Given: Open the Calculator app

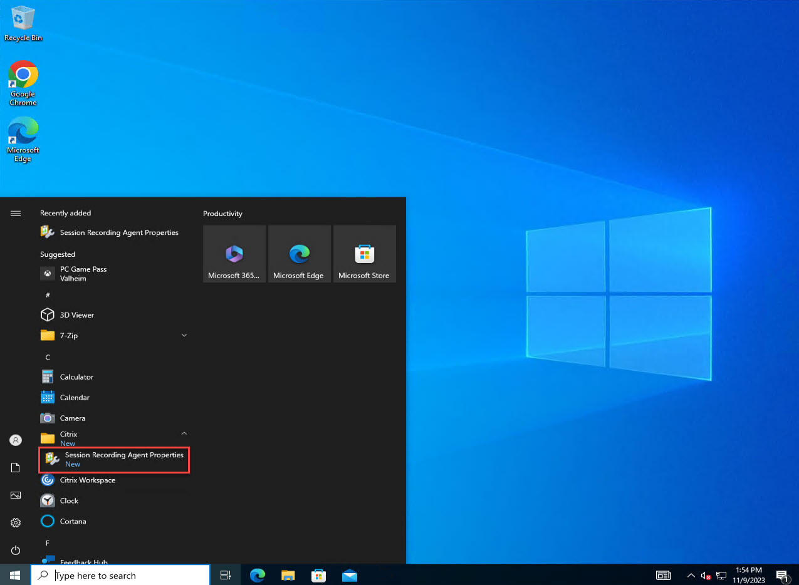Looking at the screenshot, I should click(x=77, y=376).
